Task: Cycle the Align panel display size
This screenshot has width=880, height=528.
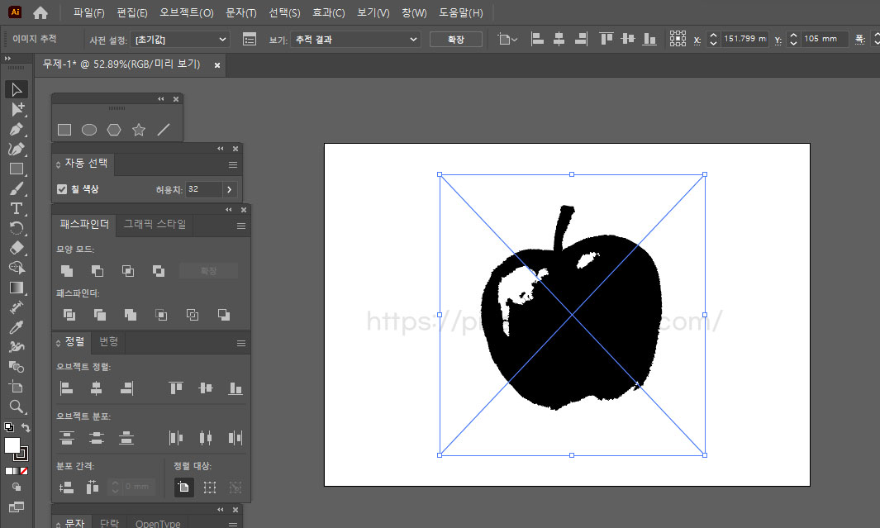Action: [58, 342]
